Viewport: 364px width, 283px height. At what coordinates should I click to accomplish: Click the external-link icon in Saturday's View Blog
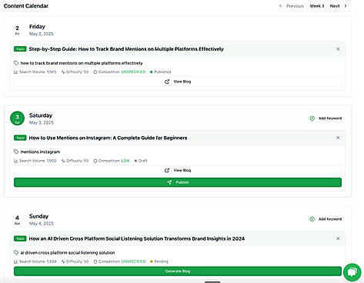point(167,170)
